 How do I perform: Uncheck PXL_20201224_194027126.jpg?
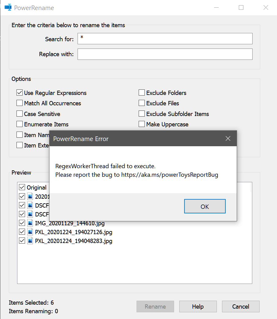[x=22, y=232]
